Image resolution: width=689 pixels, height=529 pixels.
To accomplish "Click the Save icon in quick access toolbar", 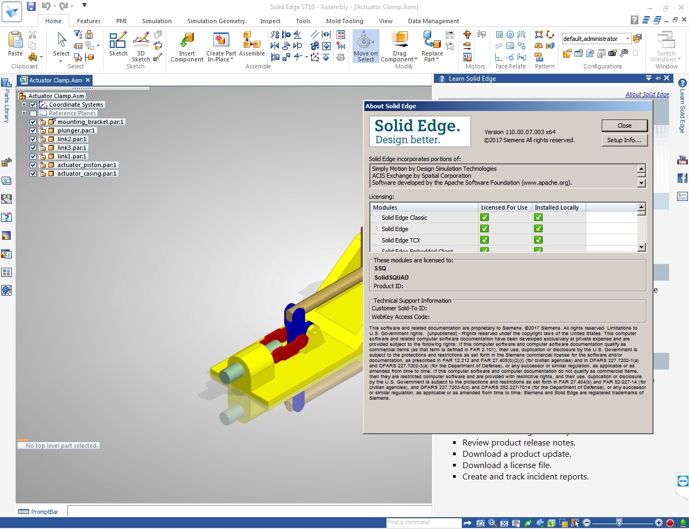I will click(x=31, y=6).
